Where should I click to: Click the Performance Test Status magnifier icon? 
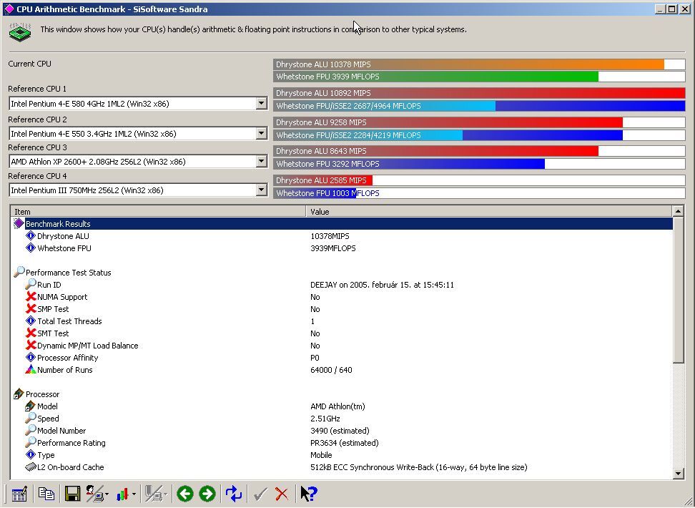point(19,271)
